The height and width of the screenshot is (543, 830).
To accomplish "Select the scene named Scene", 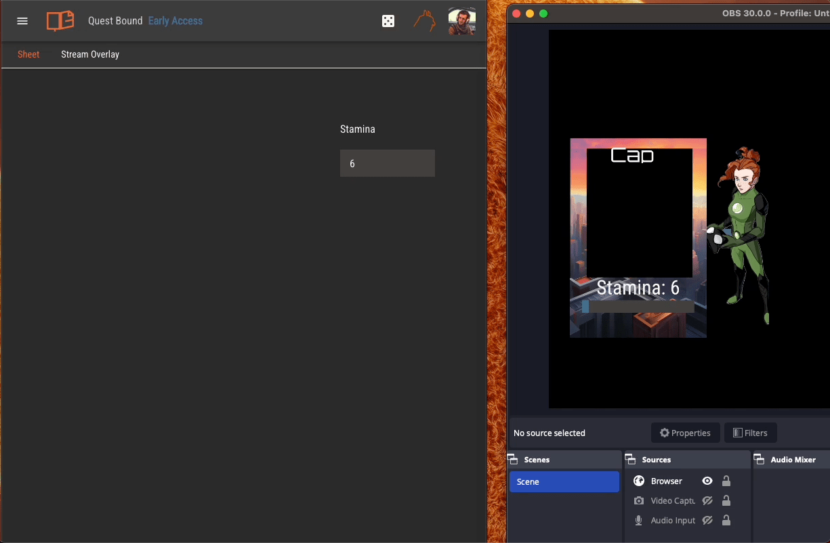I will [x=564, y=481].
